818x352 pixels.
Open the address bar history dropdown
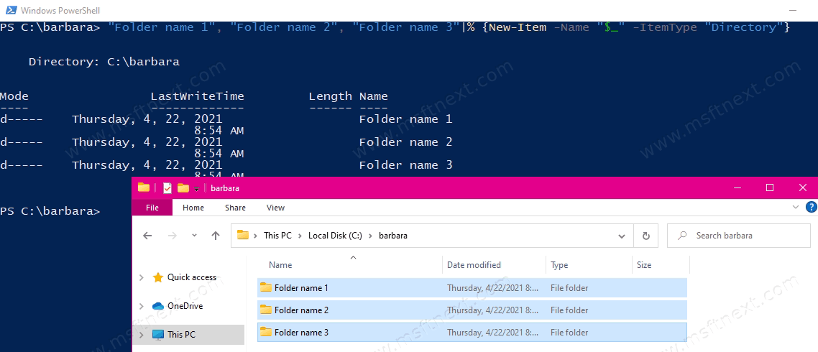click(622, 236)
